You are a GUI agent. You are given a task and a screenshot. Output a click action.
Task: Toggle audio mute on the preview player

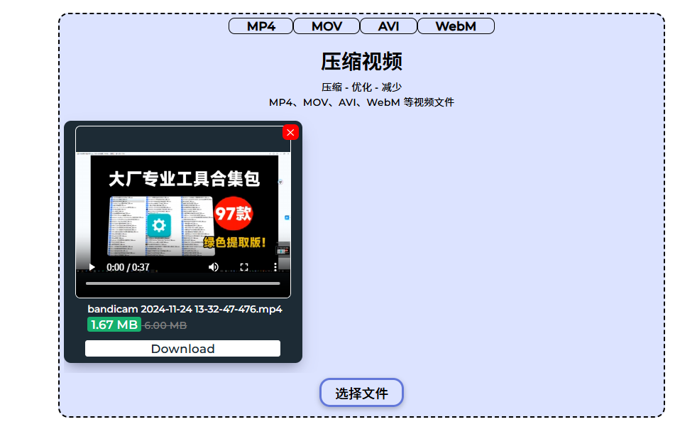tap(214, 266)
